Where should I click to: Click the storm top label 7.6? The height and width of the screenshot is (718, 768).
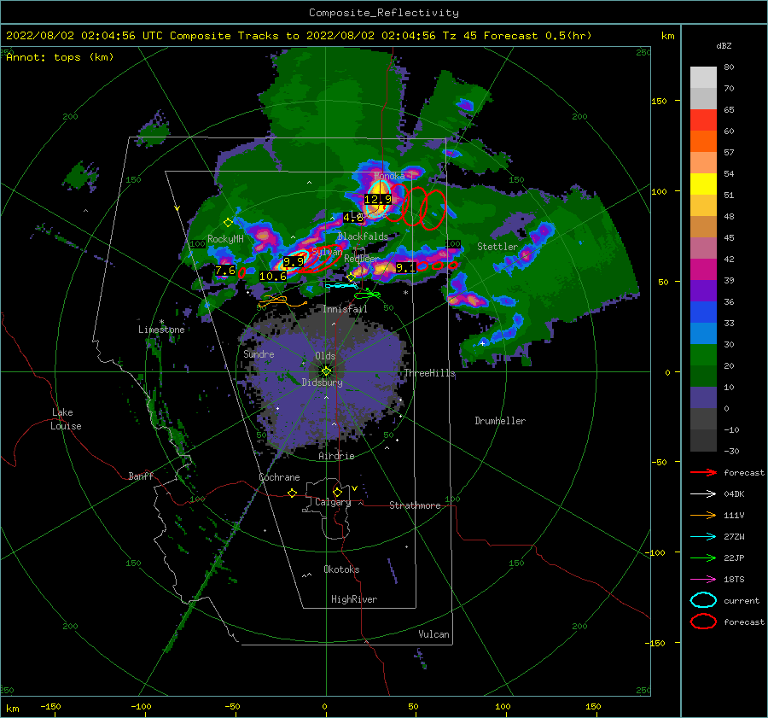[225, 270]
